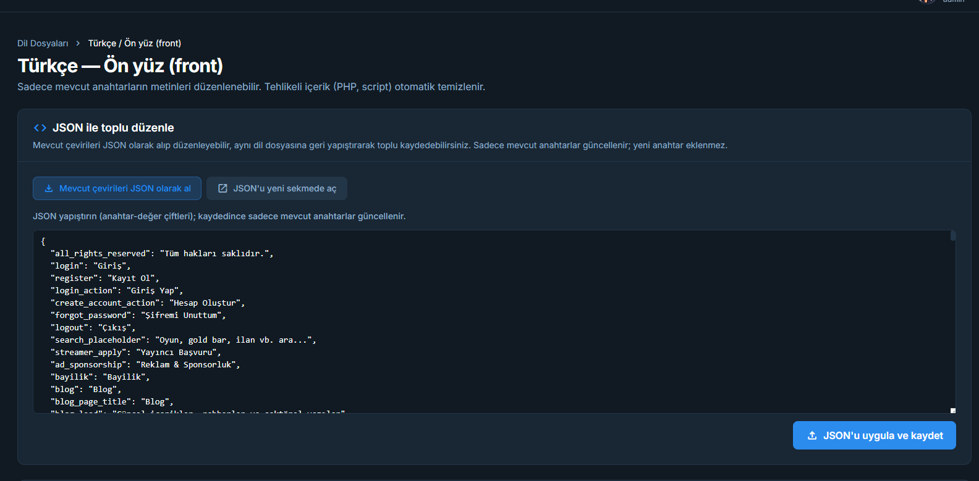This screenshot has width=979, height=481.
Task: Click the JSON textarea resize handle
Action: (952, 410)
